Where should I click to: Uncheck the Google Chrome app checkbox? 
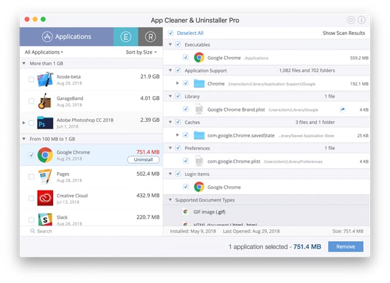point(31,155)
